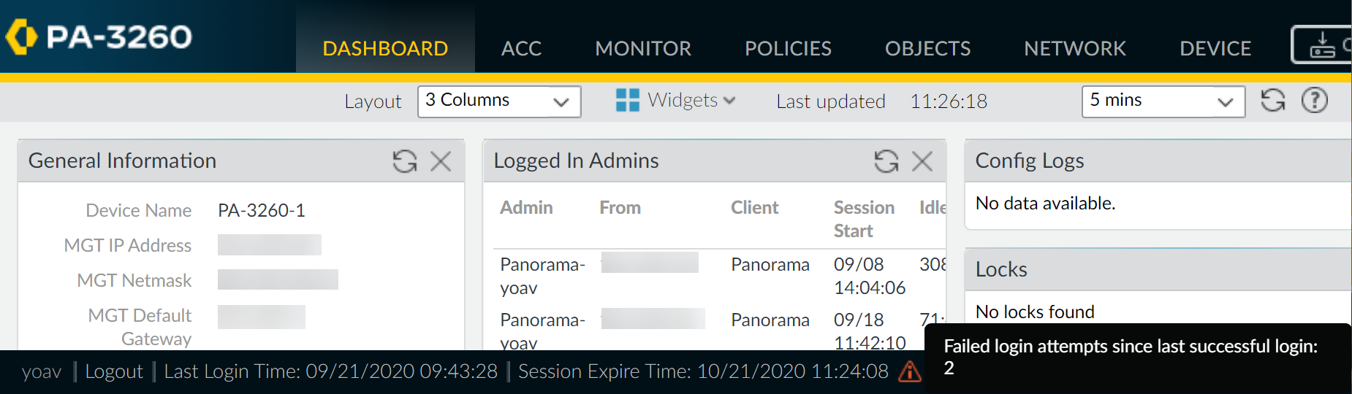Click the Logout link
Screen dimensions: 1352x394
click(x=114, y=371)
